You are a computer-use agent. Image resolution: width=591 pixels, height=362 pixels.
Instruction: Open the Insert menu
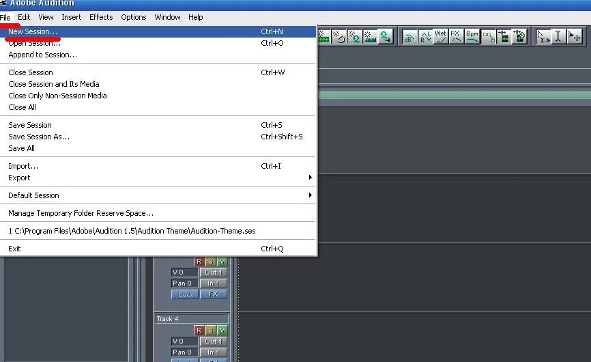(71, 17)
